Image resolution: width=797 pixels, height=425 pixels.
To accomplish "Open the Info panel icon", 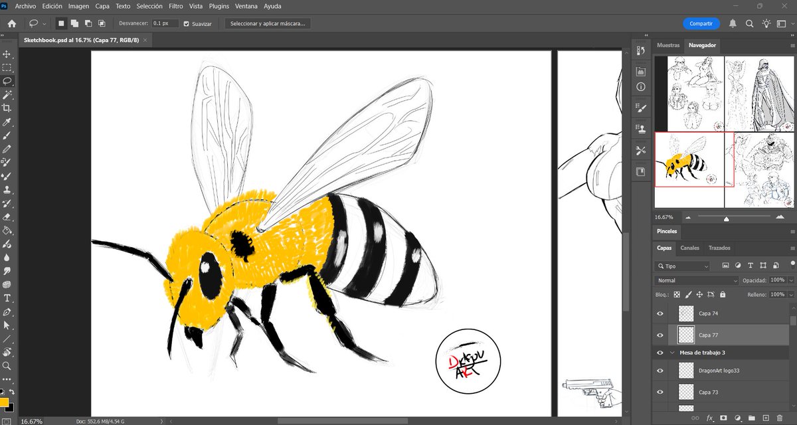I will 640,86.
